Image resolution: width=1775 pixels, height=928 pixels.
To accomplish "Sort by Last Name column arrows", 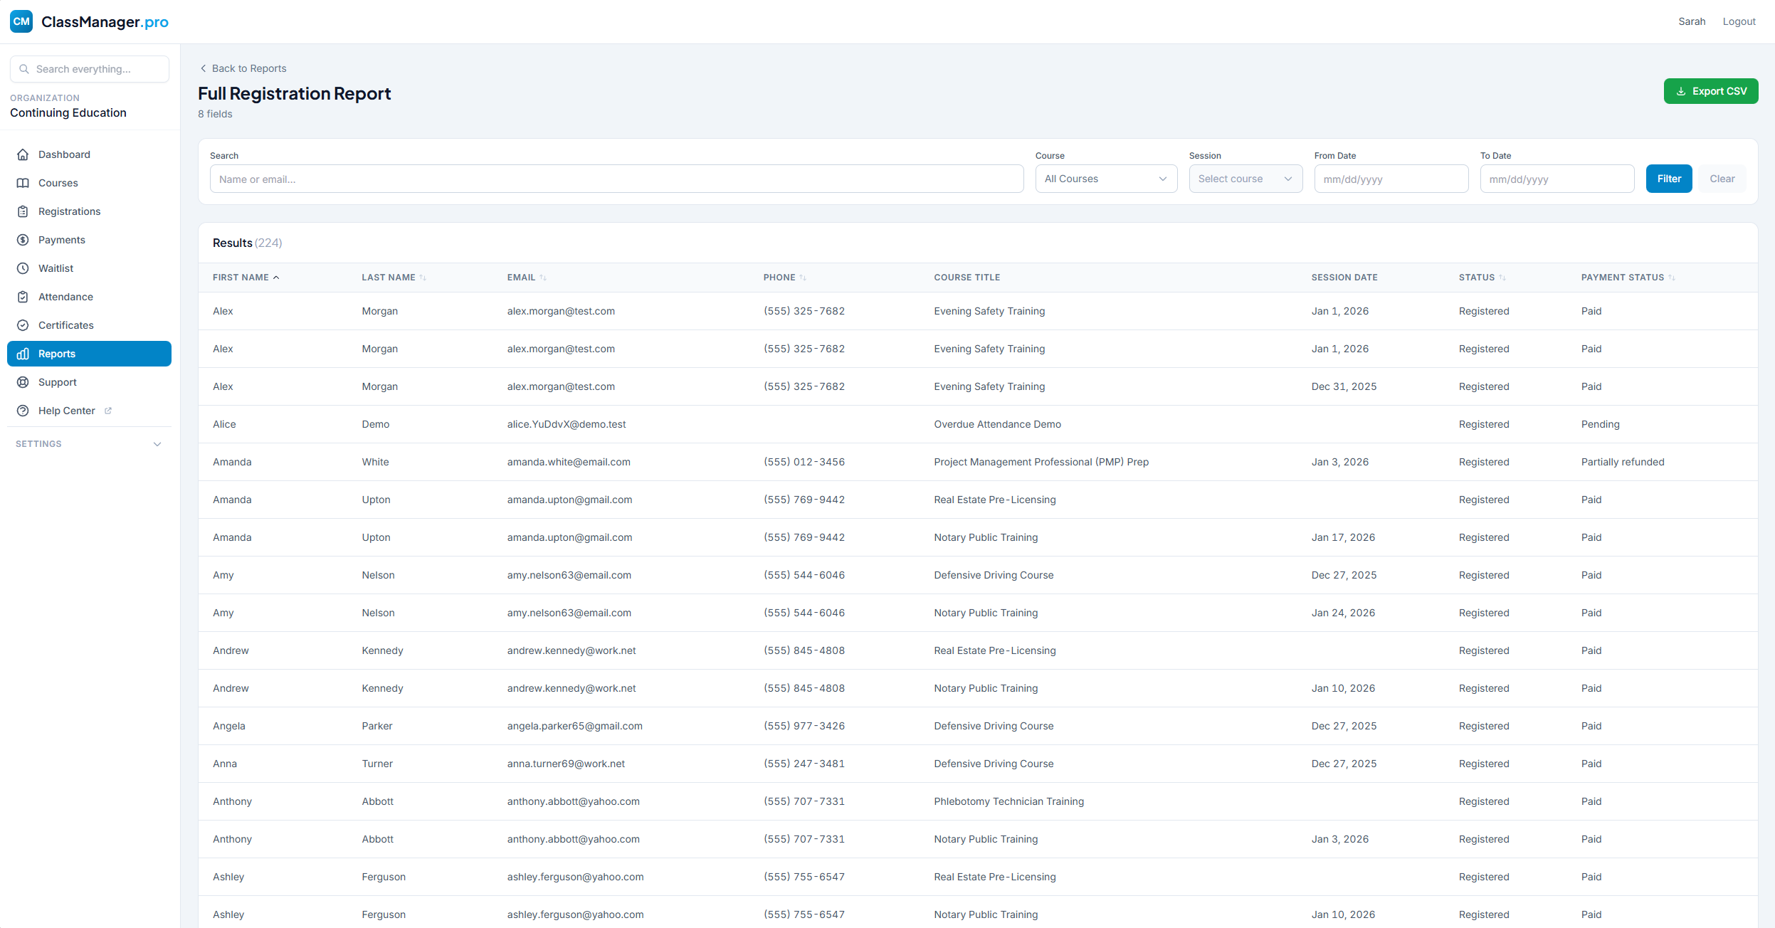I will click(x=423, y=278).
